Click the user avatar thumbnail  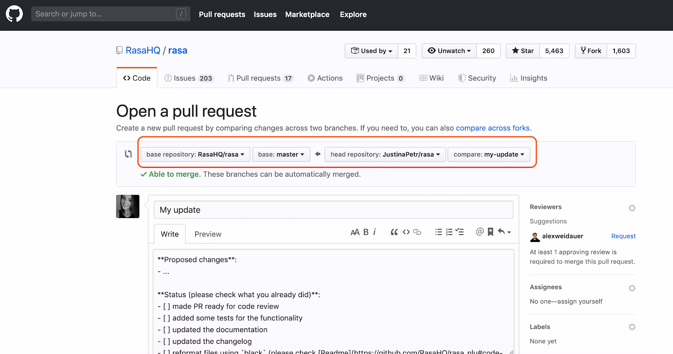[x=128, y=206]
